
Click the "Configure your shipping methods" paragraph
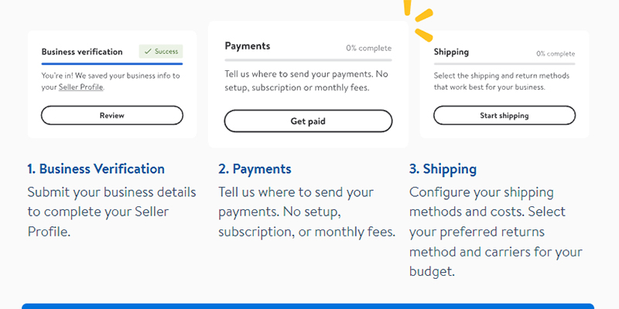tap(495, 232)
